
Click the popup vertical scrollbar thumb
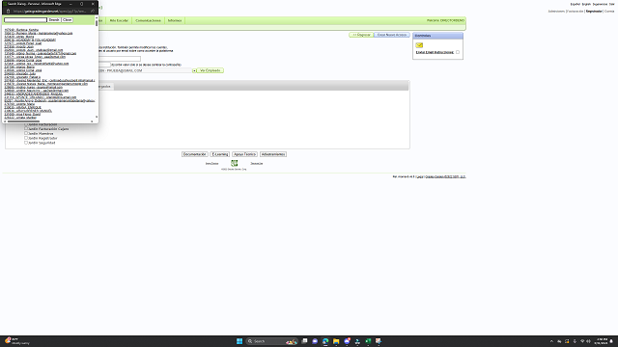click(97, 23)
